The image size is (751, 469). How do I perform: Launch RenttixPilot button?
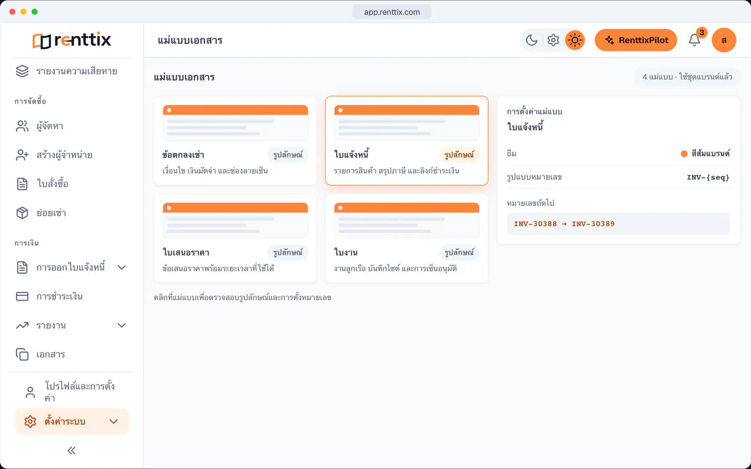[636, 40]
